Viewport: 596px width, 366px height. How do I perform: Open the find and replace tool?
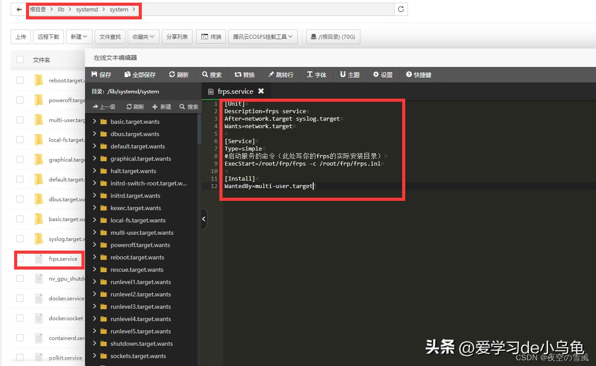tap(245, 74)
